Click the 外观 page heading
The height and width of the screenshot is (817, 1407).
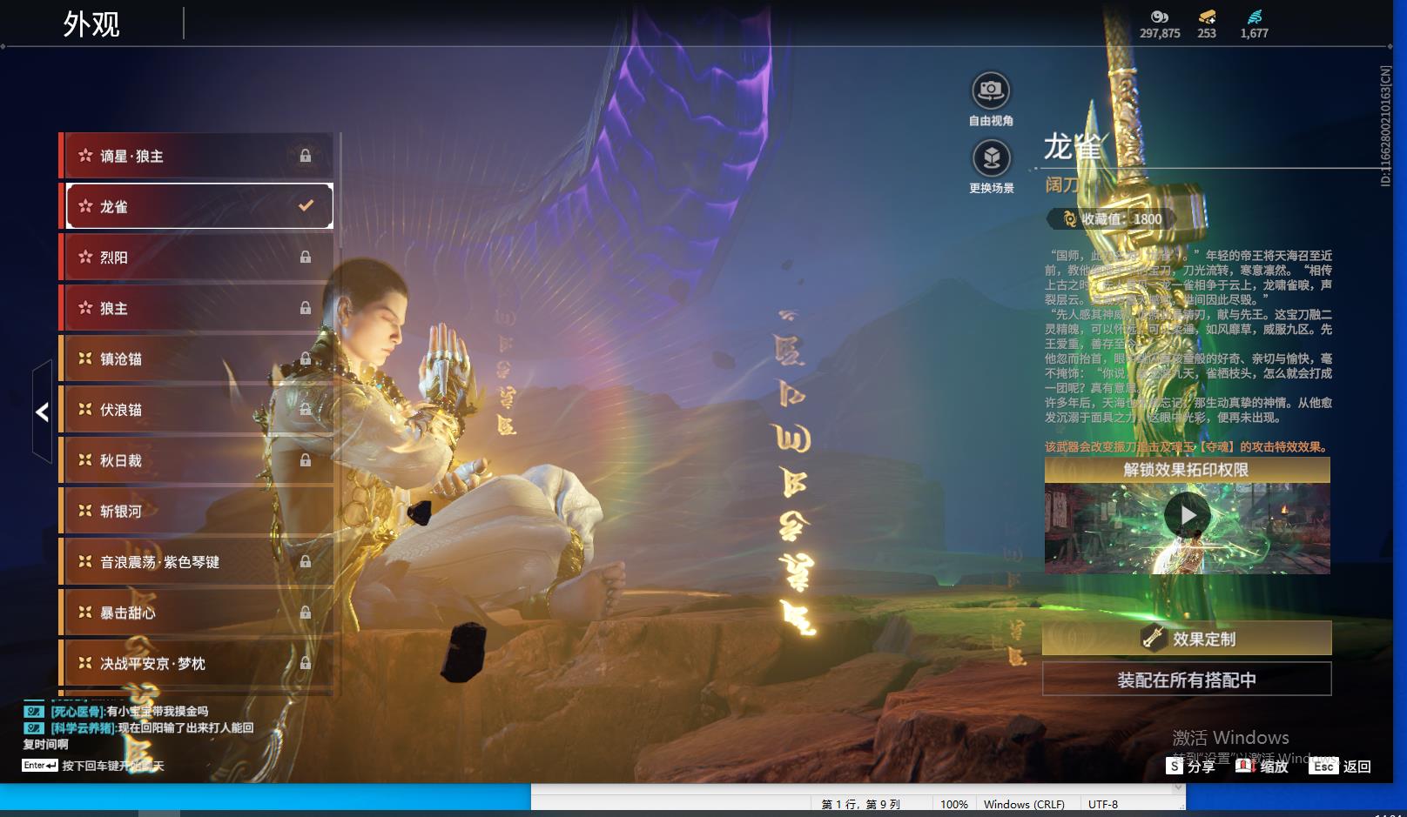pos(91,23)
